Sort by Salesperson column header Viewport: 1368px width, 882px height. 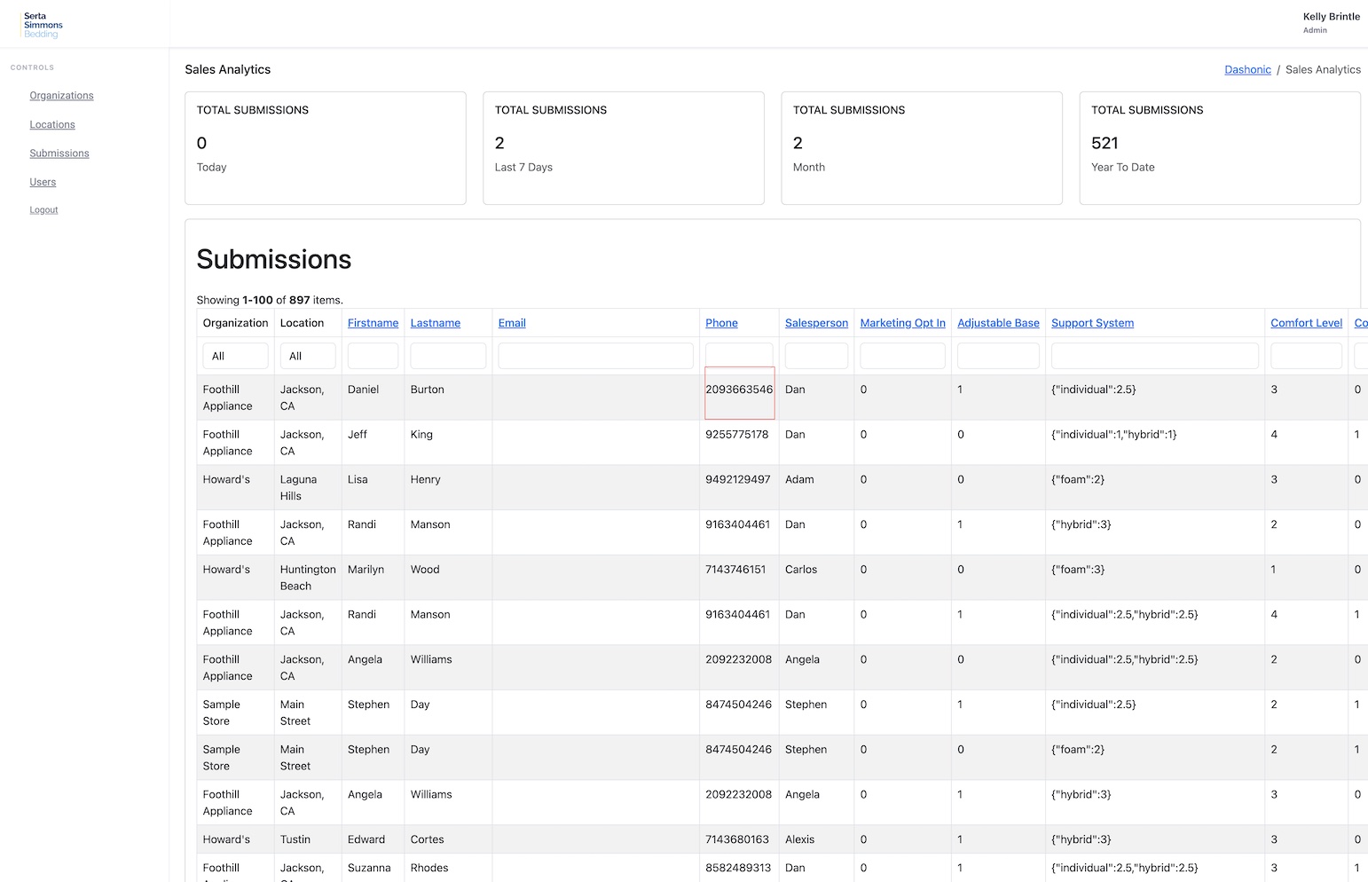(816, 323)
